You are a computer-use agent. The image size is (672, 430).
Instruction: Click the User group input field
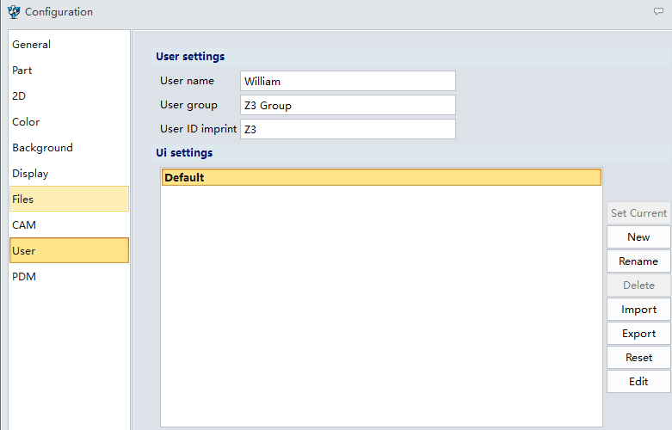(x=348, y=105)
